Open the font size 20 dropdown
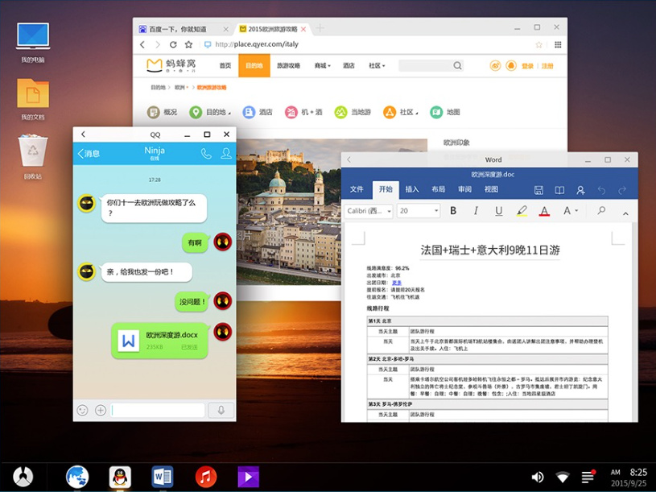656x492 pixels. [x=419, y=211]
